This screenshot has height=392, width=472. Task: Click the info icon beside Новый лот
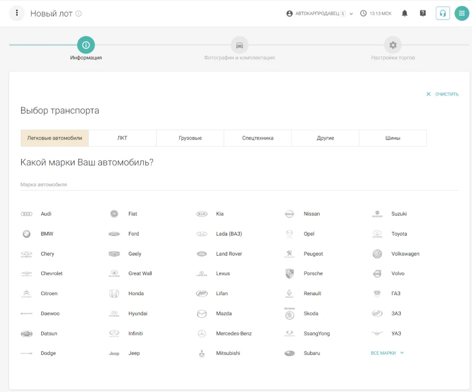(x=79, y=13)
